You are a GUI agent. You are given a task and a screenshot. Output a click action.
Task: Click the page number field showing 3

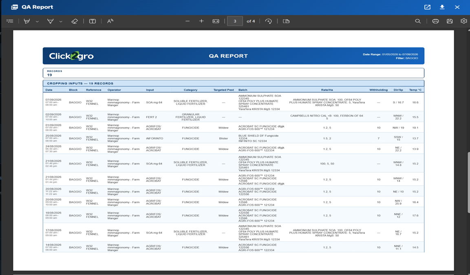(x=235, y=21)
